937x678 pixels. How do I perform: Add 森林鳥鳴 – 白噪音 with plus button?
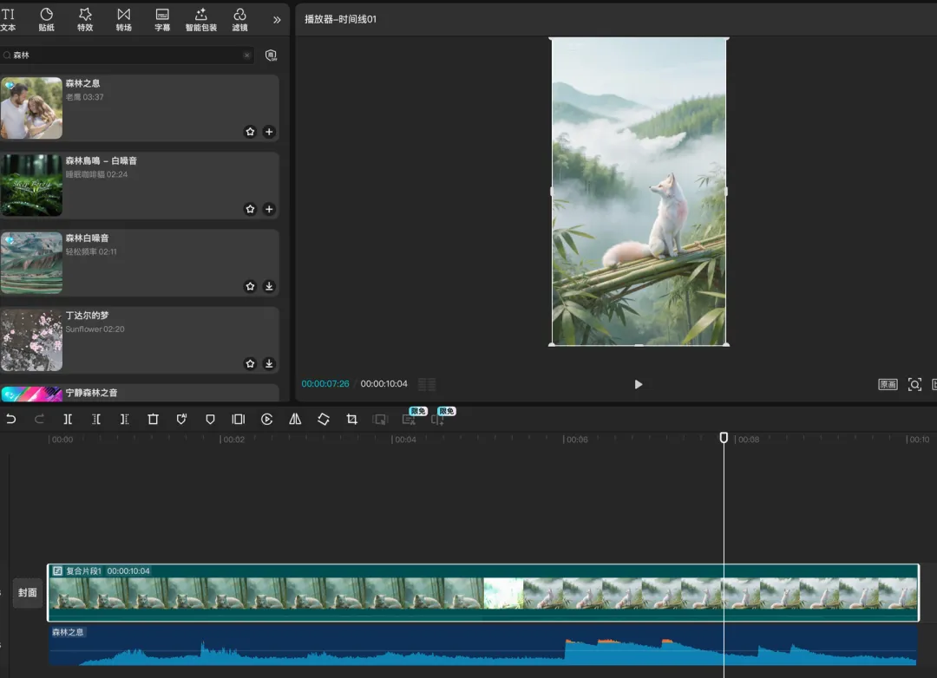[x=269, y=209]
